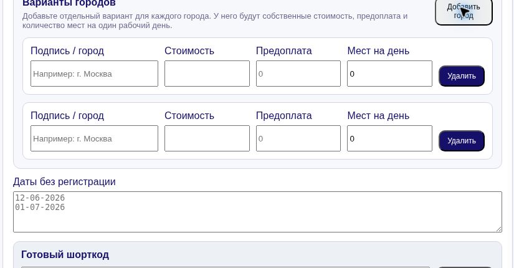Click first row "Стоимость" label
Image resolution: width=514 pixels, height=268 pixels.
coord(189,51)
